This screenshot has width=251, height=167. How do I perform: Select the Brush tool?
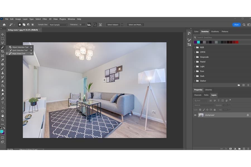(3, 69)
